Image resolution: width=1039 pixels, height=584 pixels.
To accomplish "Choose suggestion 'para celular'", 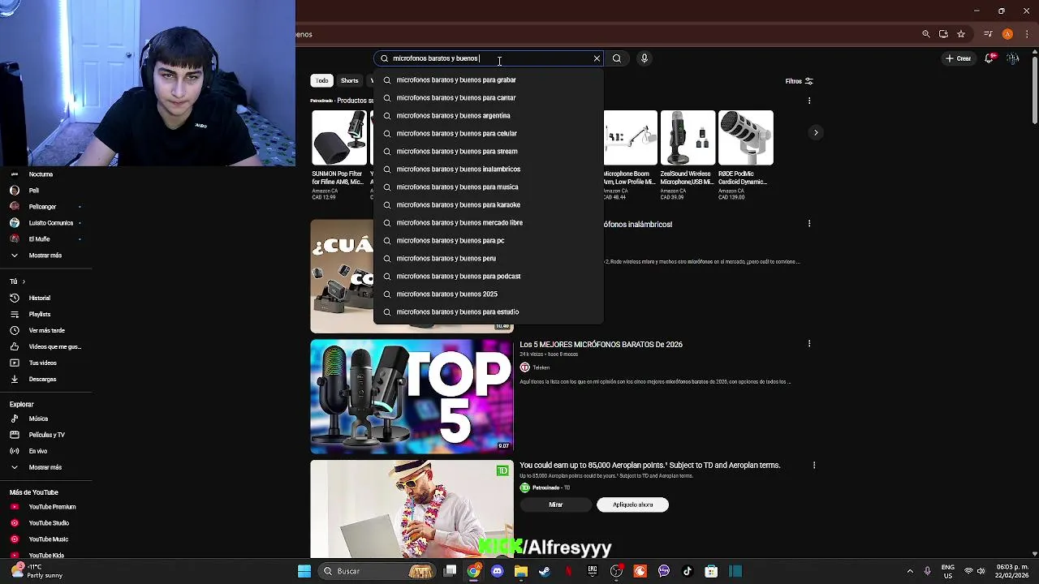I will [488, 133].
